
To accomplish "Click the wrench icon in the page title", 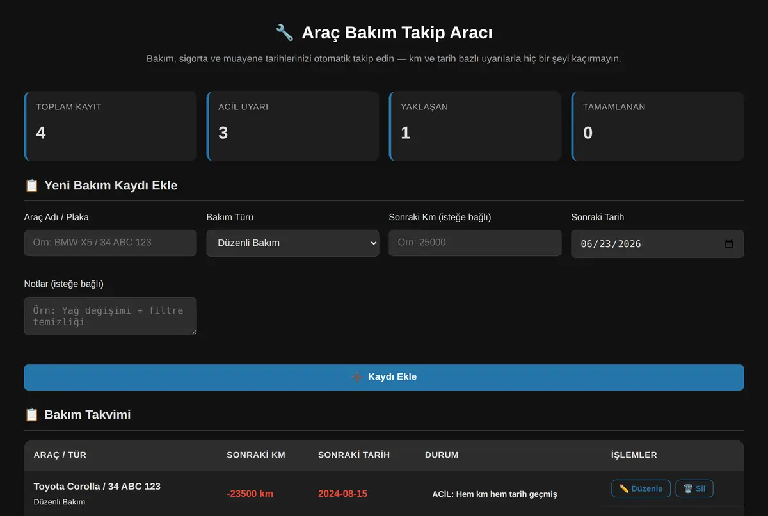I will [x=284, y=33].
